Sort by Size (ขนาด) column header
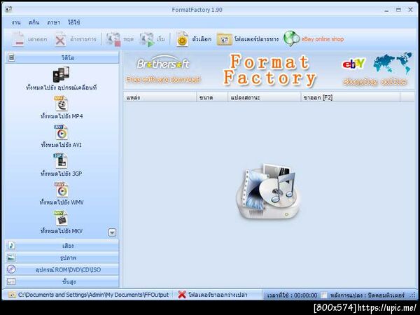The height and width of the screenshot is (315, 420). coord(212,97)
